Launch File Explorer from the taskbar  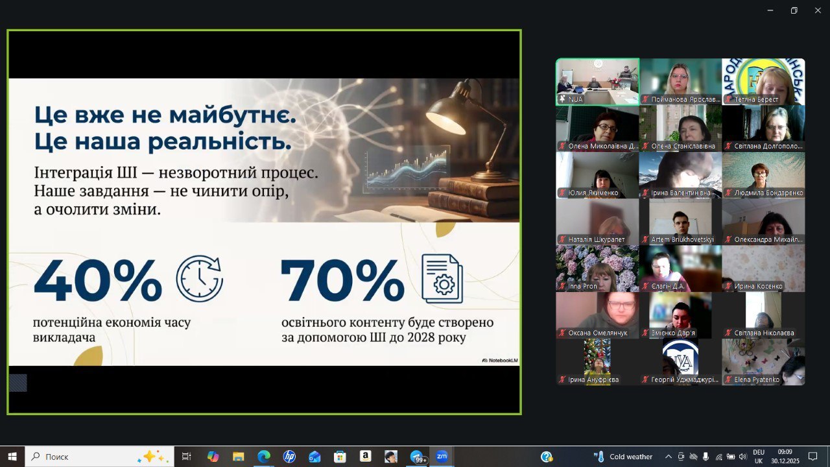click(x=239, y=457)
